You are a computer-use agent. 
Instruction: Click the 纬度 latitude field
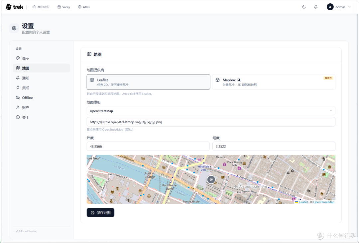(148, 147)
